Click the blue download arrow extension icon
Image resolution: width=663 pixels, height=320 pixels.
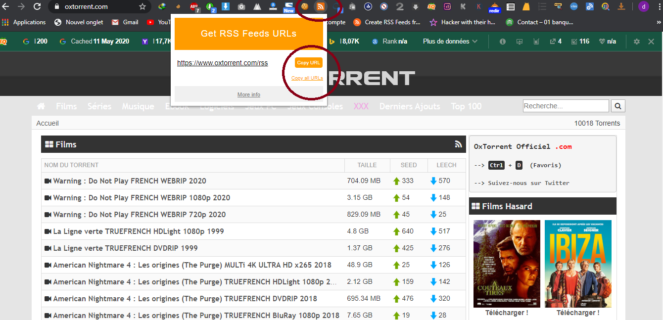[226, 6]
